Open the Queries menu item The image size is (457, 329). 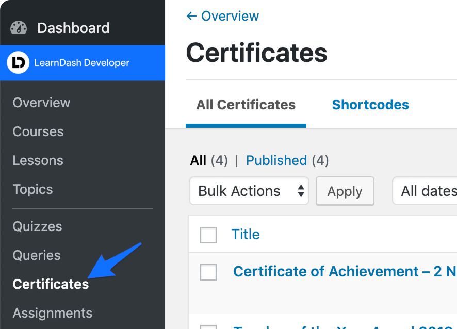(37, 255)
